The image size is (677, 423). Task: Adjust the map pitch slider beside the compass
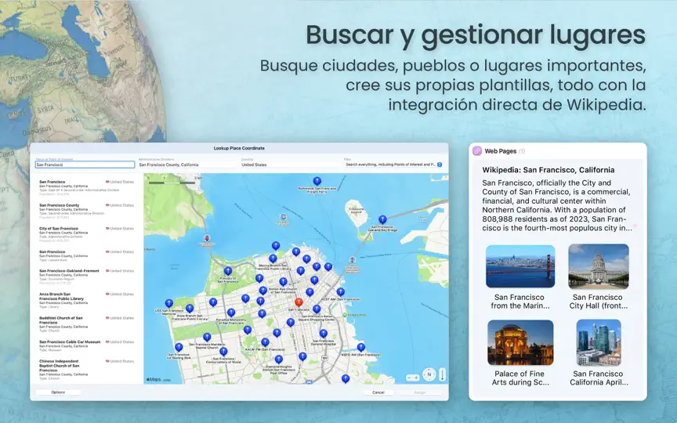(442, 374)
